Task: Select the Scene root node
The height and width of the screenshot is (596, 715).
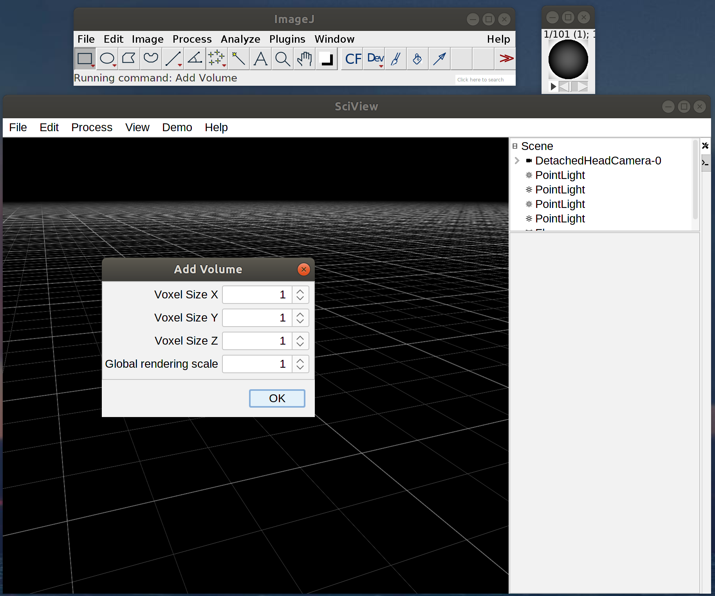Action: [x=537, y=146]
